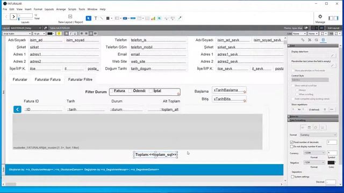Image resolution: width=344 pixels, height=193 pixels.
Task: Open Manage gear menu
Action: 320,17
